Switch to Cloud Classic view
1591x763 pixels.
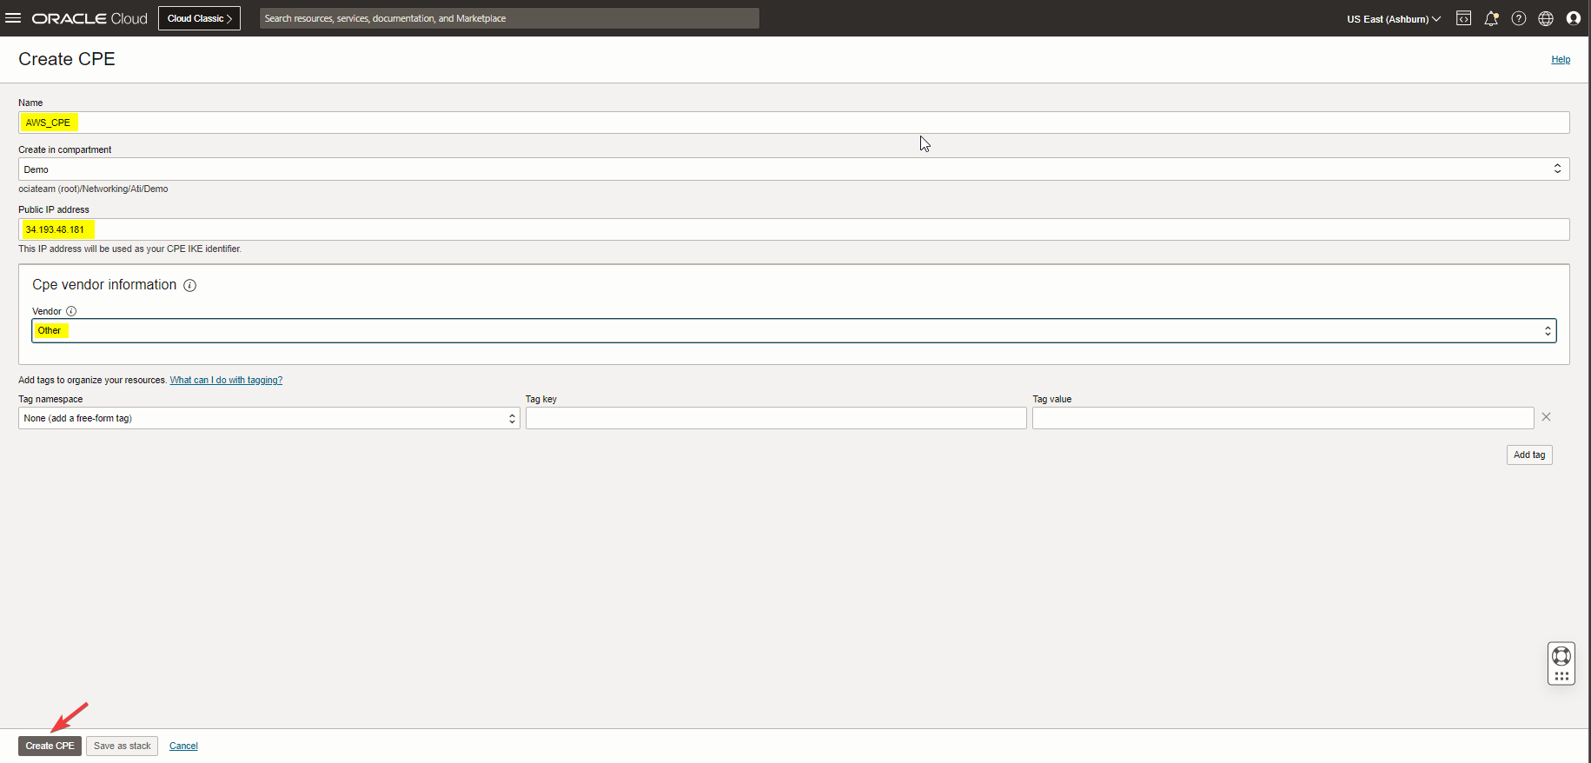(199, 18)
